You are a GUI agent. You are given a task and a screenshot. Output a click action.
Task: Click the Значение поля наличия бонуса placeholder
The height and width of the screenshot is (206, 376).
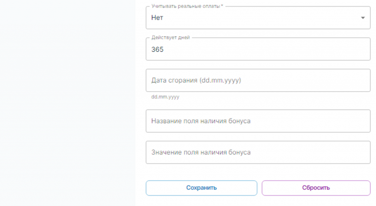coord(201,152)
